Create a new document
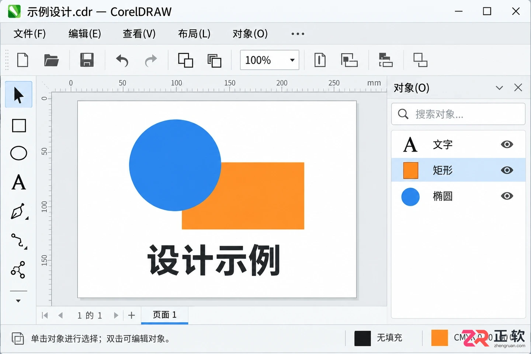The width and height of the screenshot is (531, 354). click(x=23, y=60)
